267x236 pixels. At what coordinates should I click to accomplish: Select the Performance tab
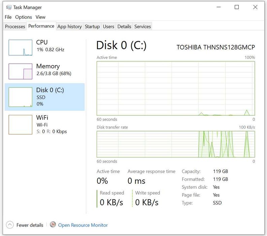pyautogui.click(x=41, y=26)
